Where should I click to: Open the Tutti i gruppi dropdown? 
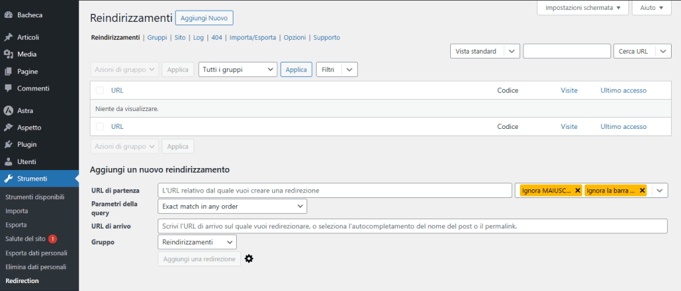coord(237,69)
